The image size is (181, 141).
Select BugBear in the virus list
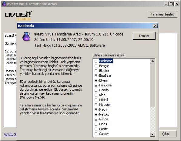105,76
